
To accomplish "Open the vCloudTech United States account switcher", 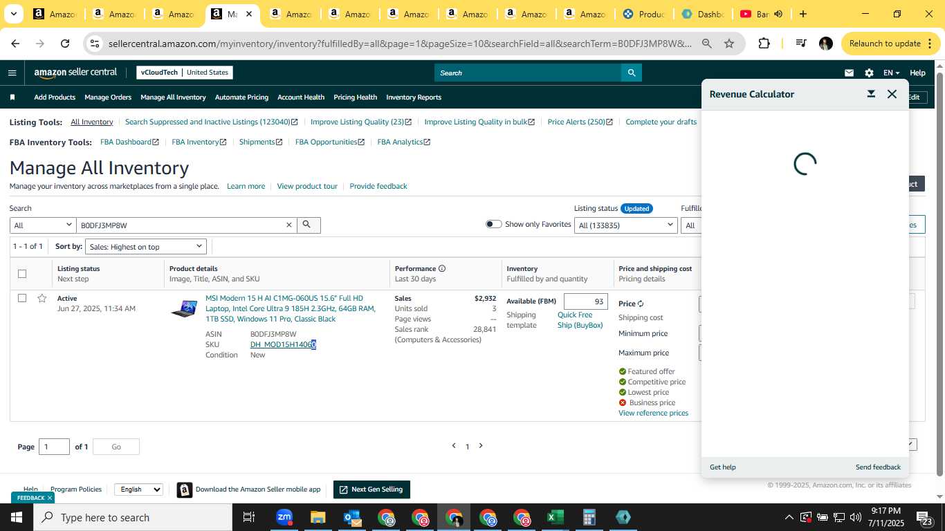I will tap(185, 72).
